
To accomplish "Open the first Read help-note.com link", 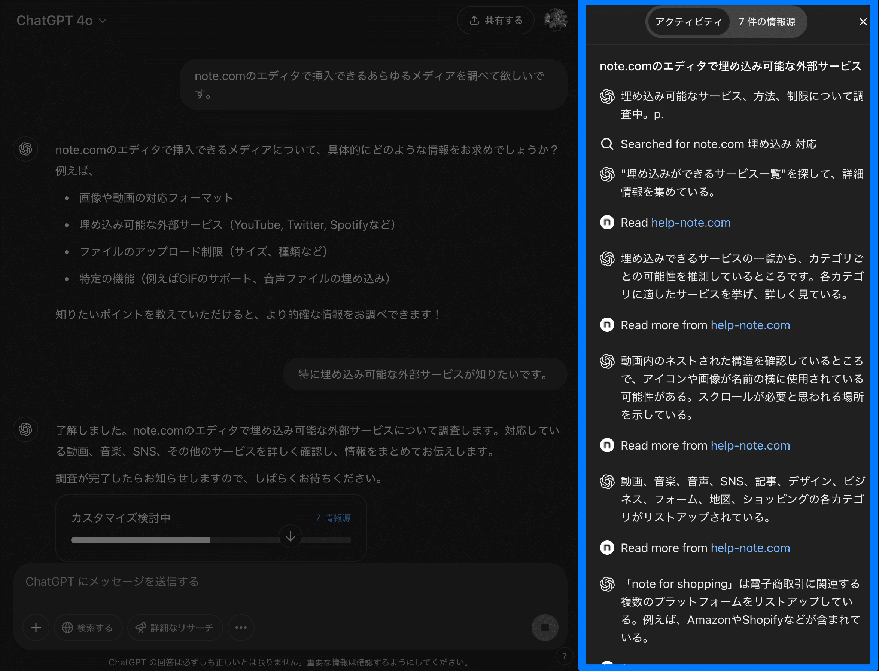I will tap(690, 223).
